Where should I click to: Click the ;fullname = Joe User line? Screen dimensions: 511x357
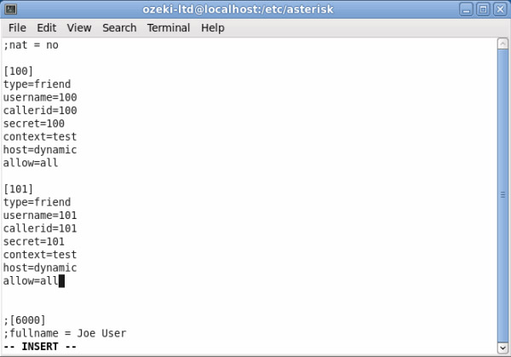pyautogui.click(x=65, y=333)
